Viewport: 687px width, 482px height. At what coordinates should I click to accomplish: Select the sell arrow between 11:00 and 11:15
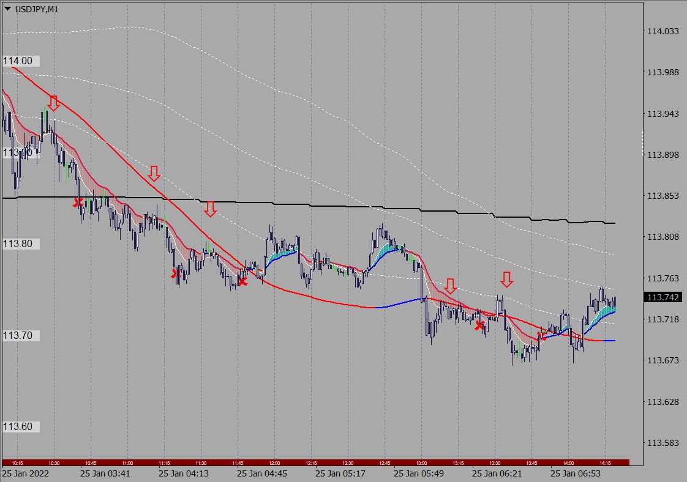[x=154, y=173]
